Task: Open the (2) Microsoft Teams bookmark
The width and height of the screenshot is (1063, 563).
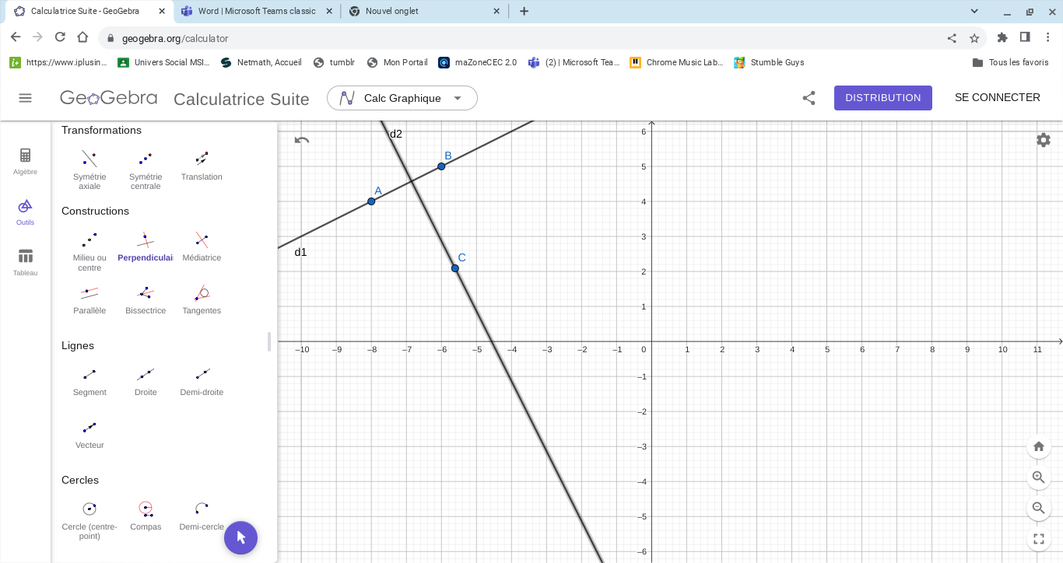Action: (574, 62)
